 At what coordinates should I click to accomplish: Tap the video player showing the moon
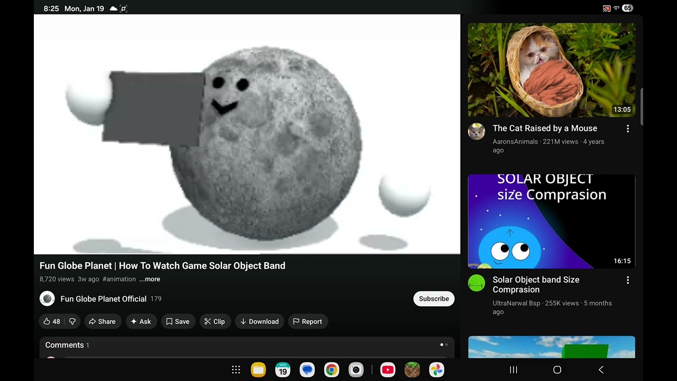pyautogui.click(x=247, y=134)
